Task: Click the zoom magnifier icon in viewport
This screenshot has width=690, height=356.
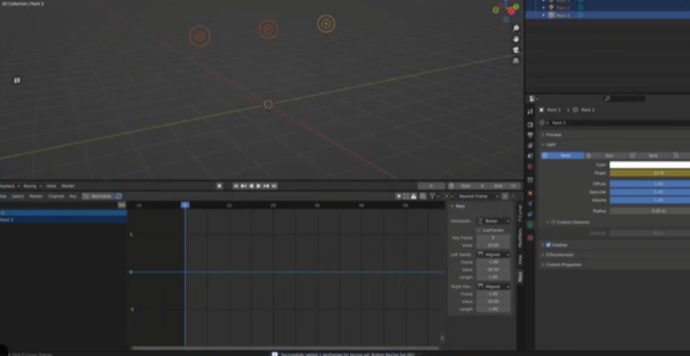Action: (x=517, y=29)
